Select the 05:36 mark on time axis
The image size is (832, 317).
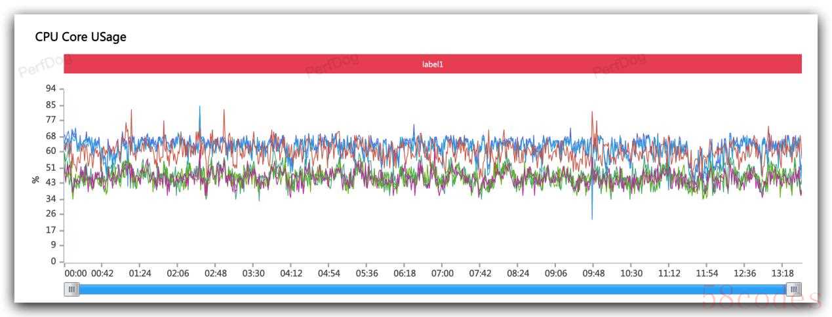click(366, 273)
